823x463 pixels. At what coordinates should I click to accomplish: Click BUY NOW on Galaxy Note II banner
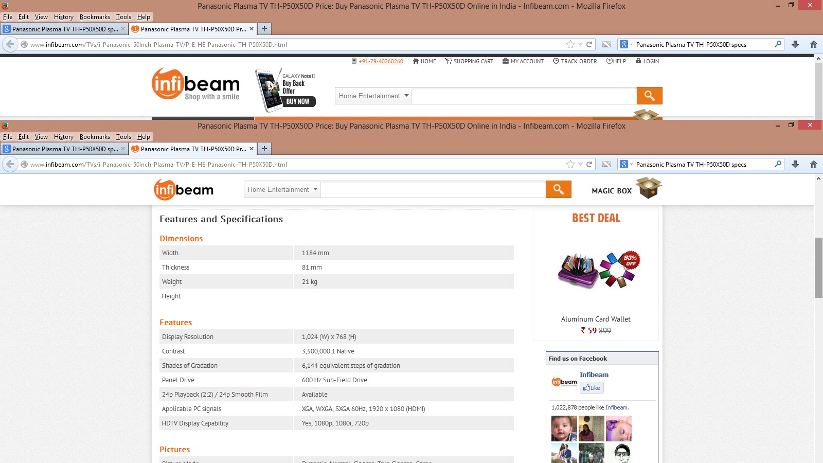298,101
